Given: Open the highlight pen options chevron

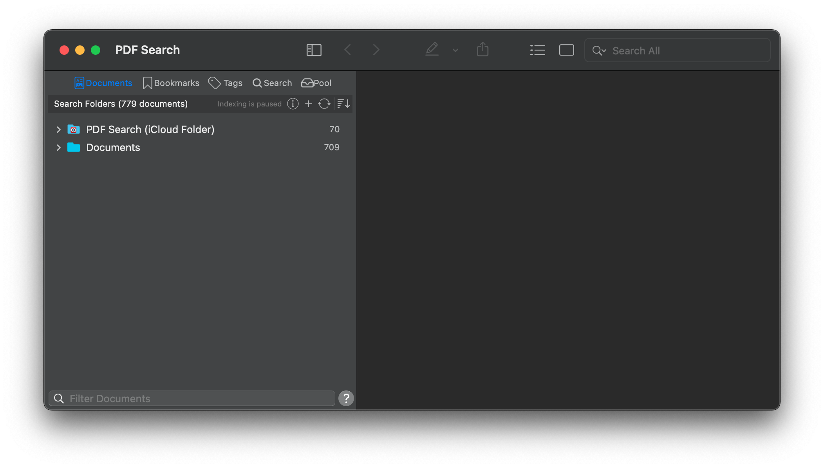Looking at the screenshot, I should [x=455, y=50].
